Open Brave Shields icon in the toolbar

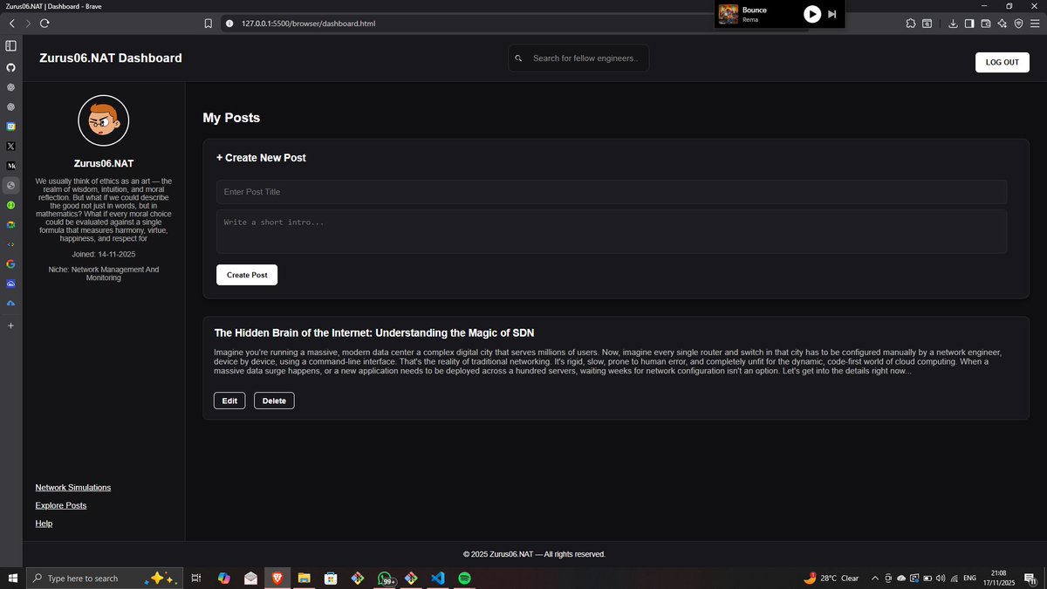click(x=1018, y=24)
